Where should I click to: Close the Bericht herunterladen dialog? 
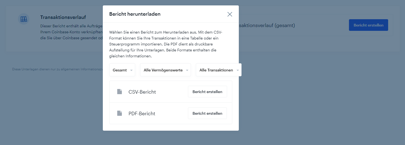(x=230, y=14)
